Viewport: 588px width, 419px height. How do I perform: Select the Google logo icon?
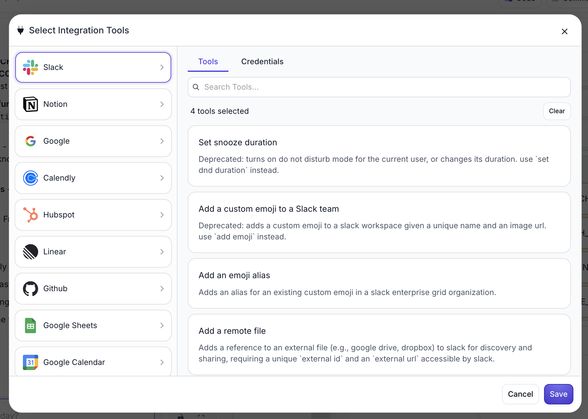coord(31,141)
